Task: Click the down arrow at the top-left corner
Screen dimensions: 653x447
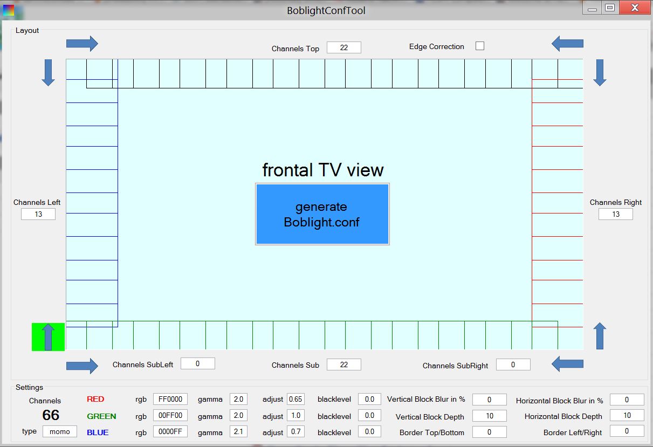Action: [x=49, y=73]
